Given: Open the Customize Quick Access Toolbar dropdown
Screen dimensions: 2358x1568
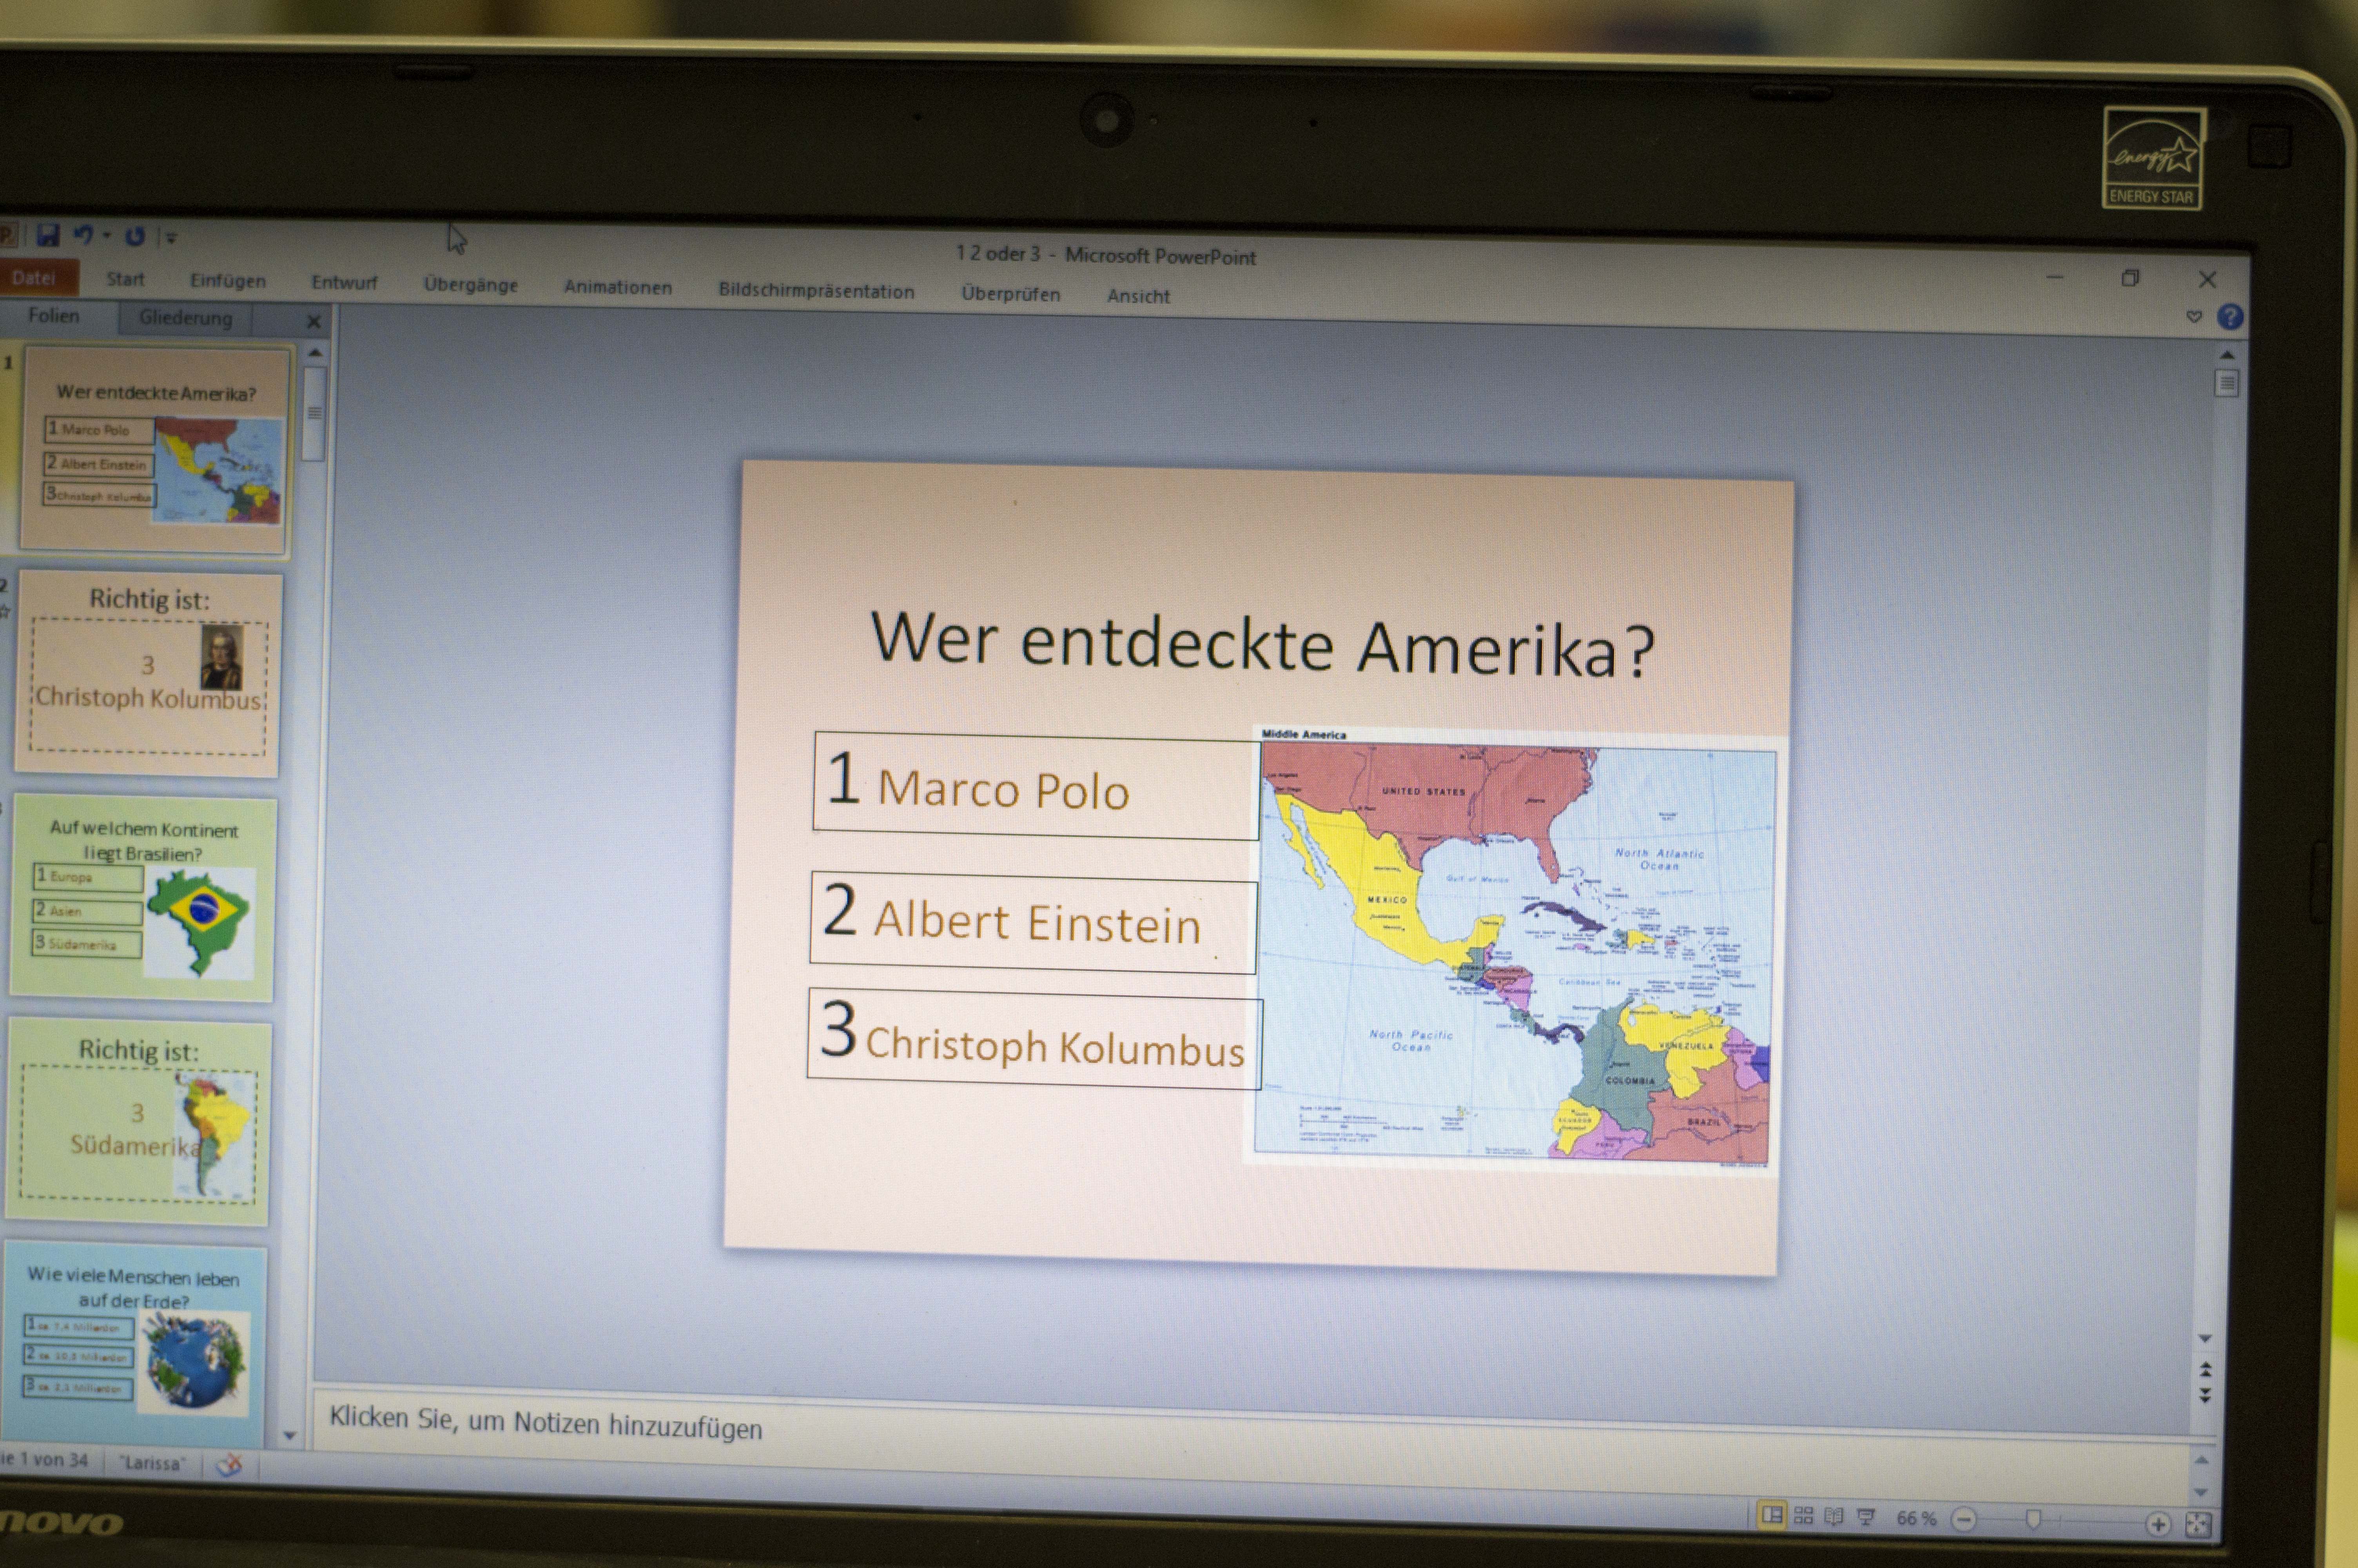Looking at the screenshot, I should point(171,238).
